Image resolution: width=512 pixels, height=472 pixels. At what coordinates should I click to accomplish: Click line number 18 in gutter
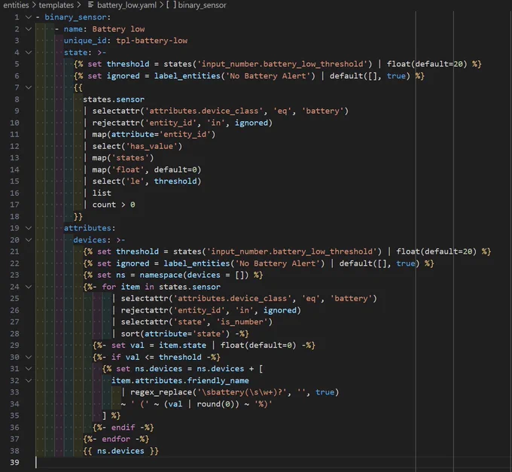click(x=14, y=216)
